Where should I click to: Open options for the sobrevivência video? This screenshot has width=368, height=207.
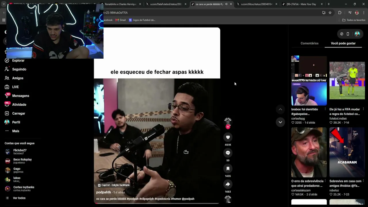click(x=325, y=181)
